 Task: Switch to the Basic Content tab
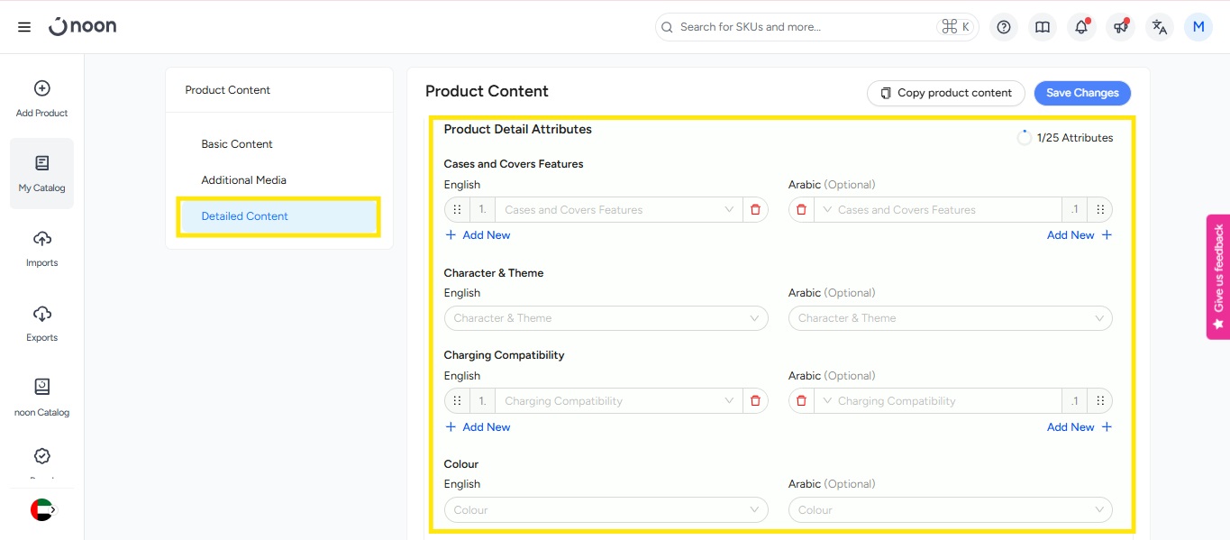point(237,144)
